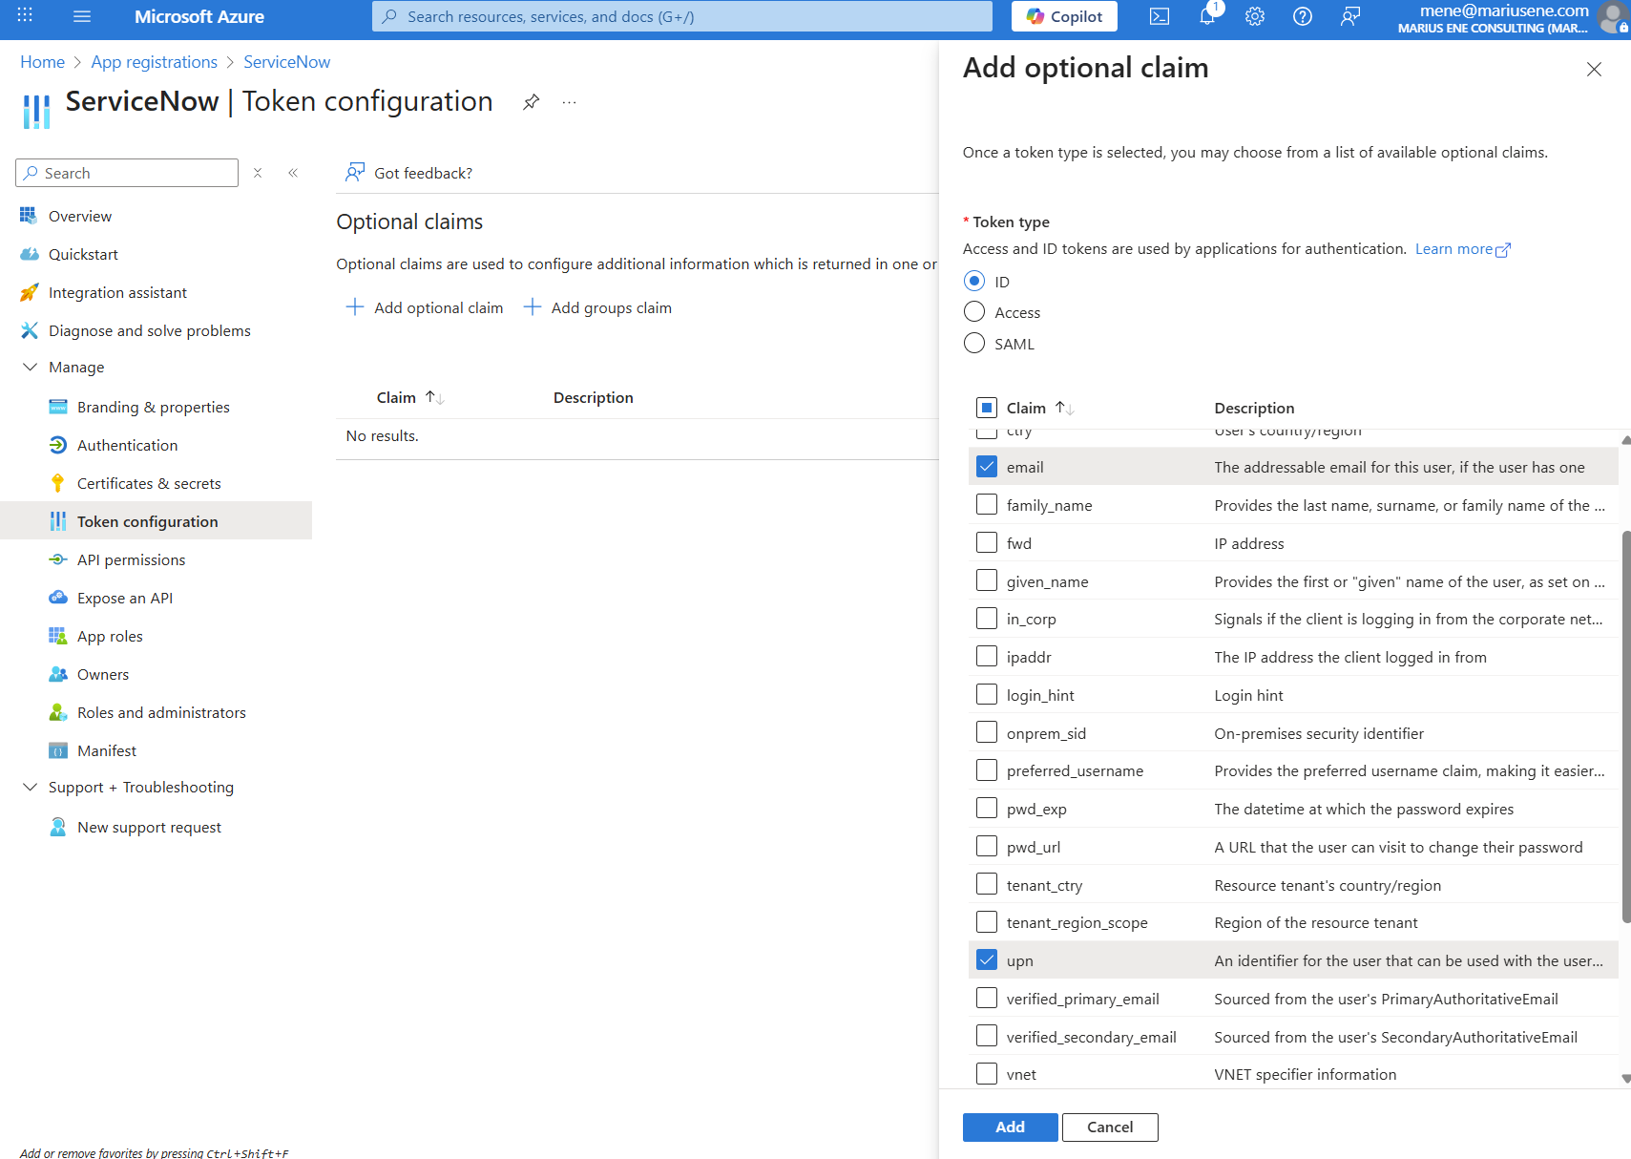Sort claims by the Claim column header
The width and height of the screenshot is (1631, 1159).
[x=1027, y=408]
